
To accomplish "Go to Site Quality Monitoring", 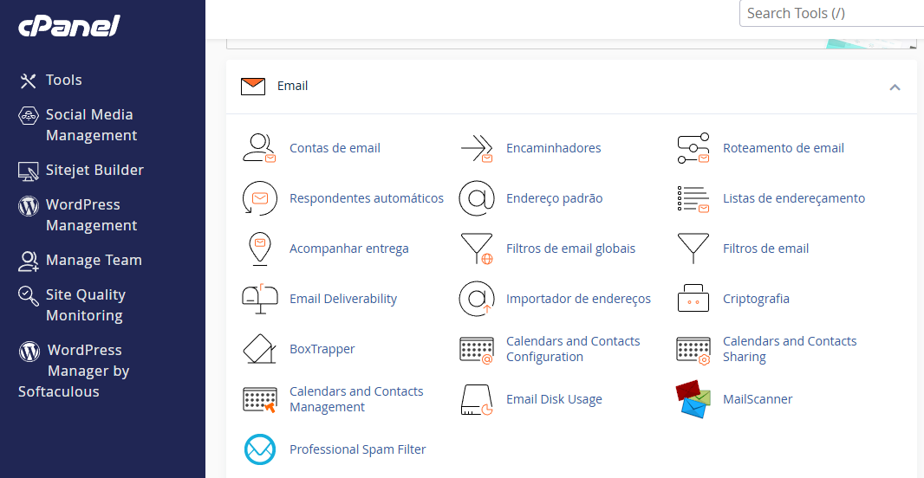I will (85, 305).
